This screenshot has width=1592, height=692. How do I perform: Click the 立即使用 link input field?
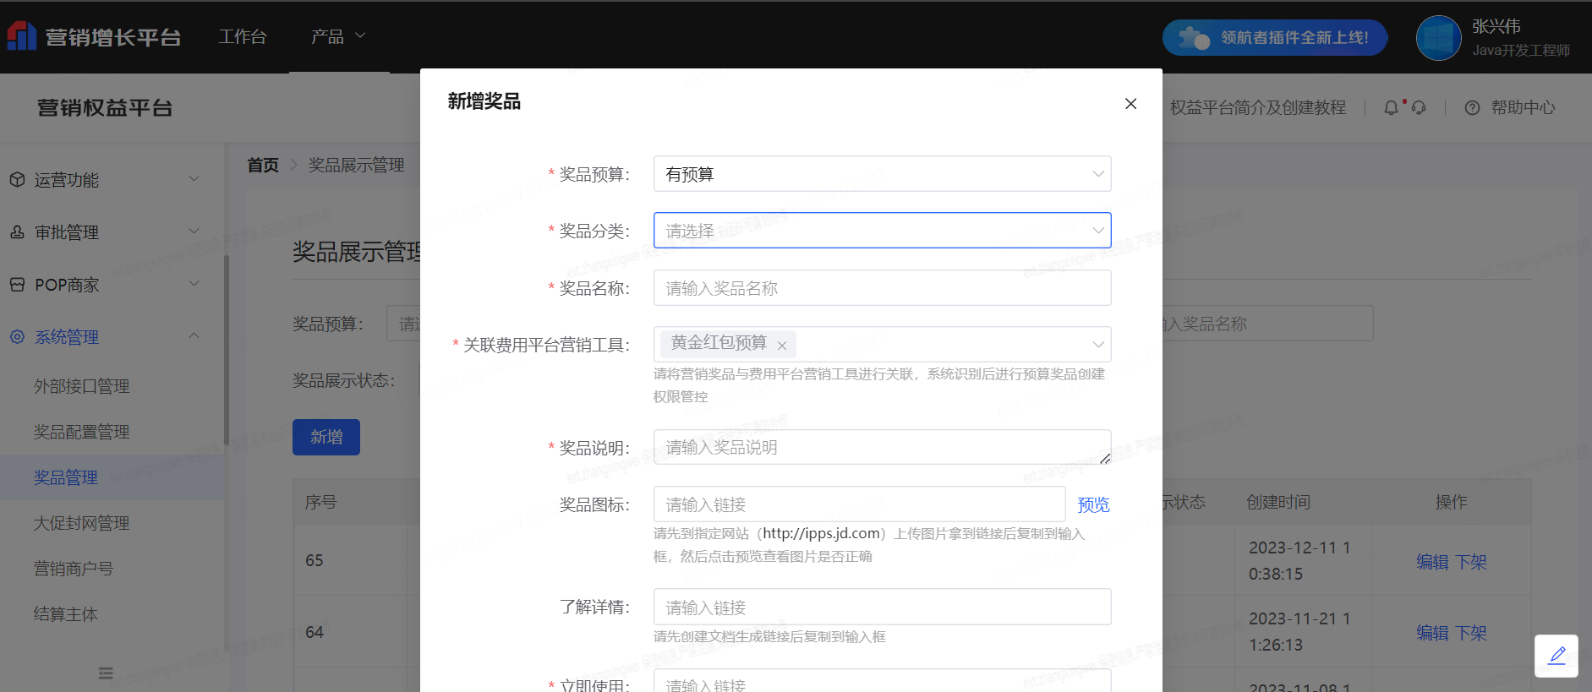point(882,681)
